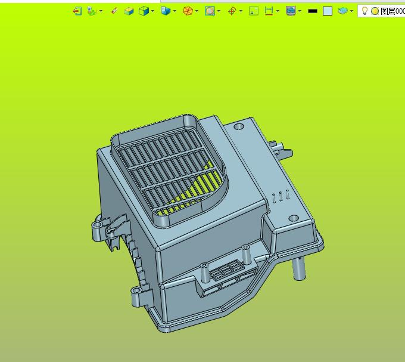Click the orange faceted mesh icon

tap(188, 11)
